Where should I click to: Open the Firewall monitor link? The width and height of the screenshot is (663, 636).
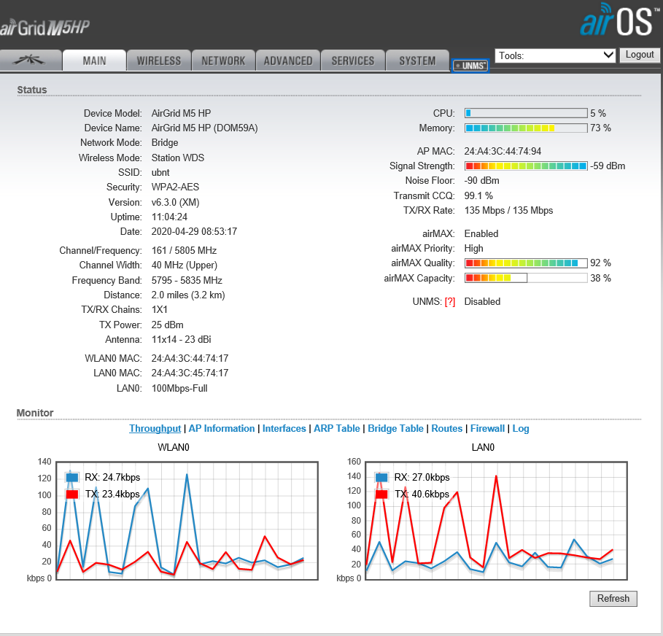coord(487,428)
